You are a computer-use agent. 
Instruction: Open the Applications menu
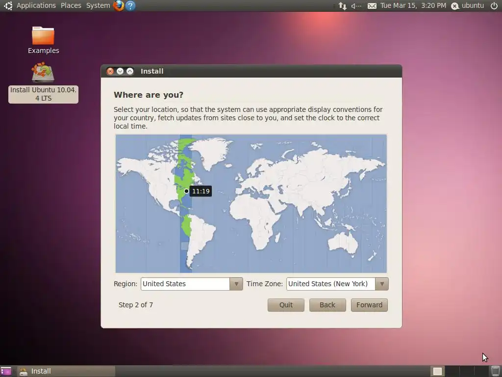click(x=36, y=5)
